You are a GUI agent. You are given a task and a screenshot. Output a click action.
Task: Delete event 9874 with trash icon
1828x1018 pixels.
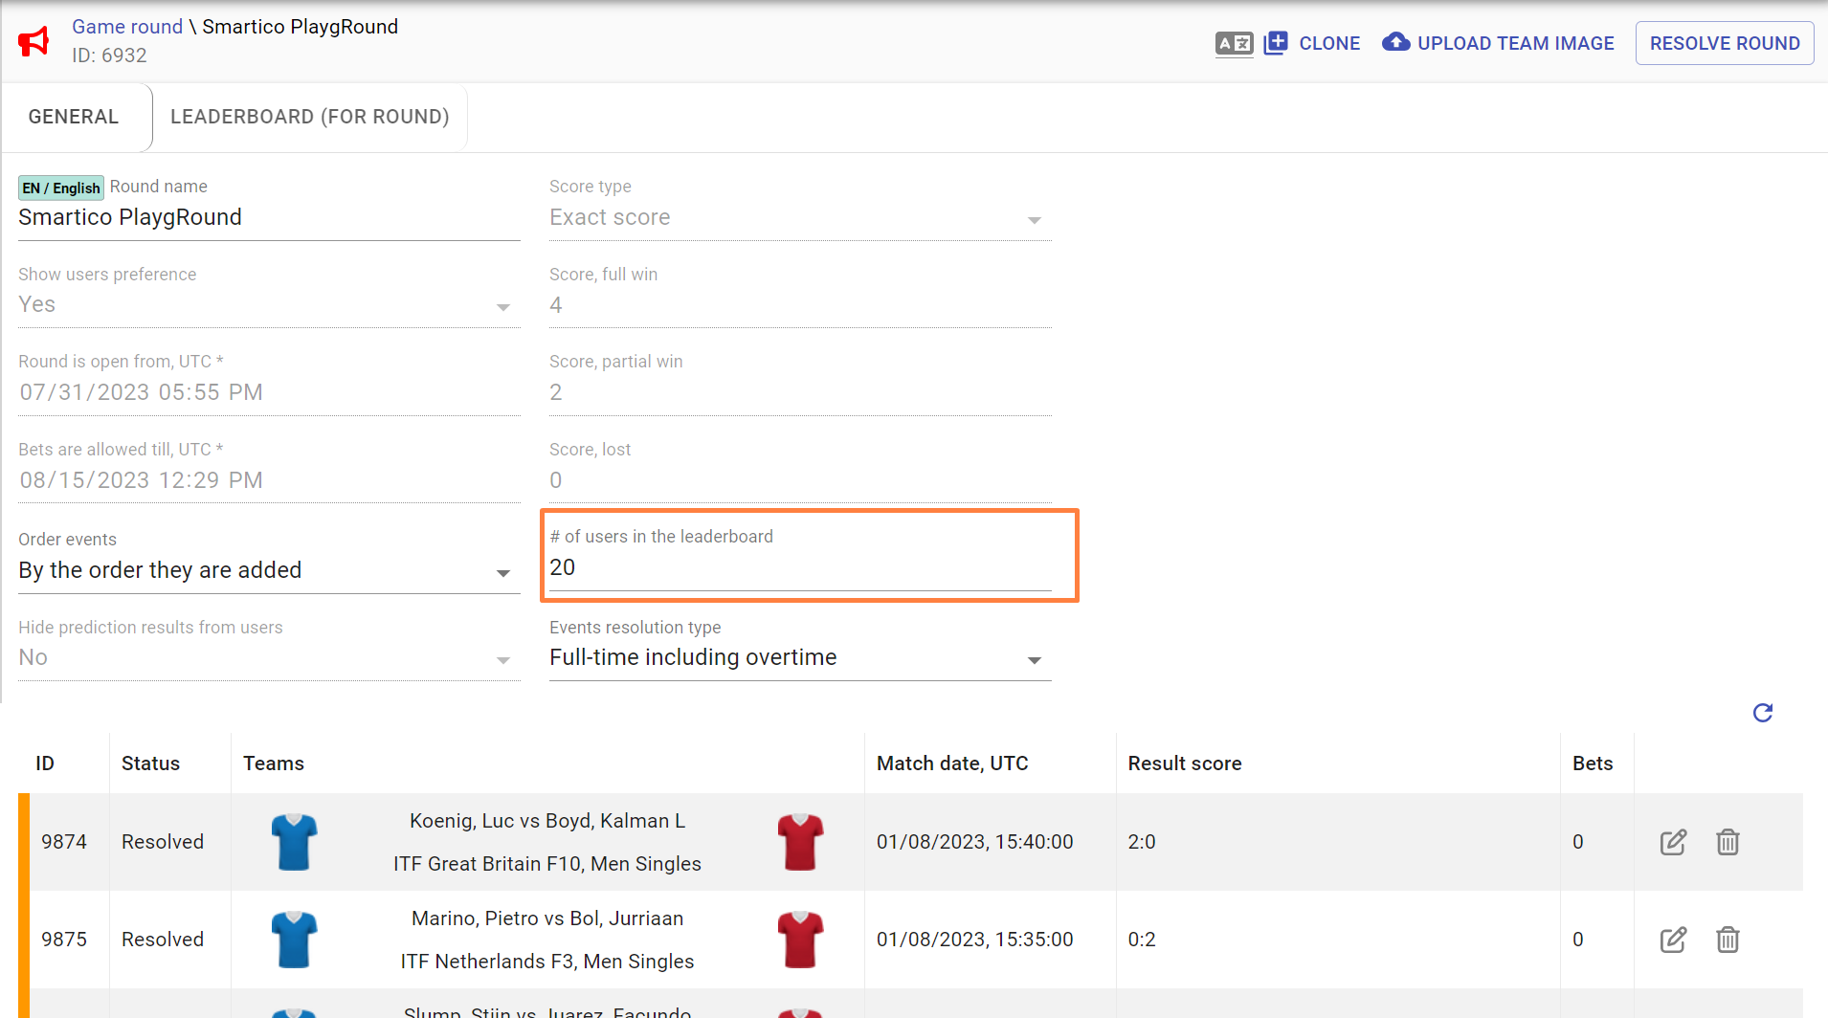pos(1728,842)
